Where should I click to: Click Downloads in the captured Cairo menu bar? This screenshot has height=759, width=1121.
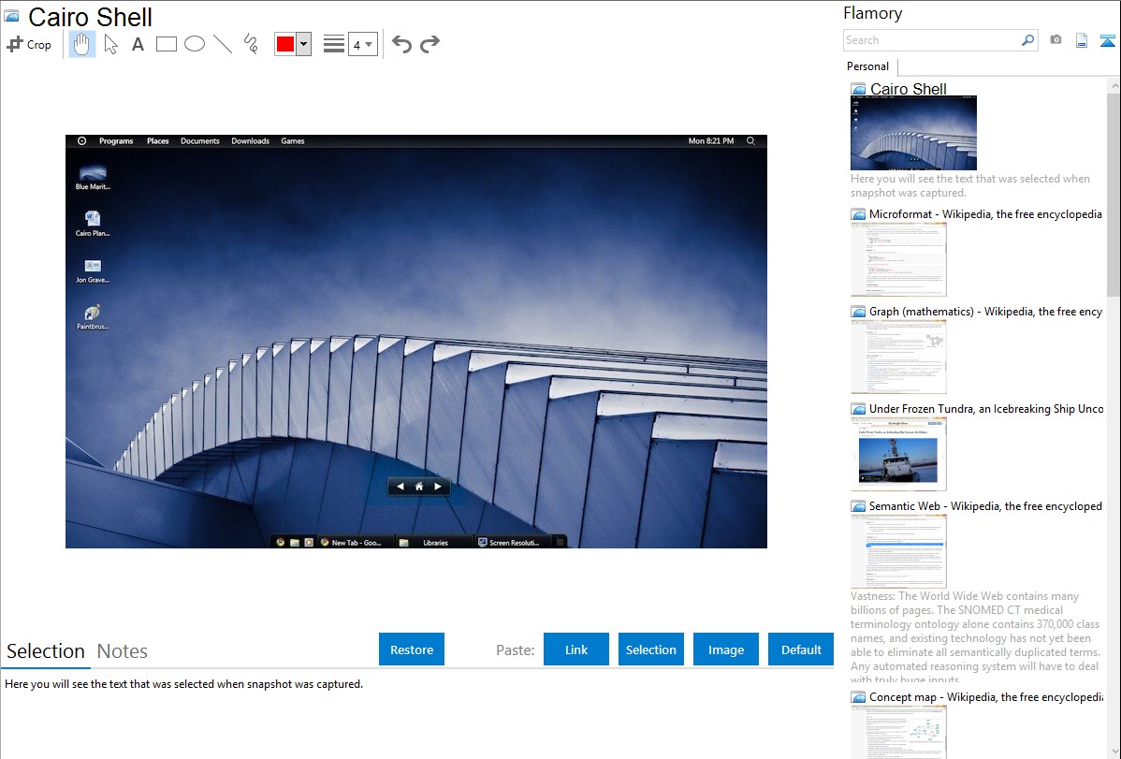click(x=250, y=141)
